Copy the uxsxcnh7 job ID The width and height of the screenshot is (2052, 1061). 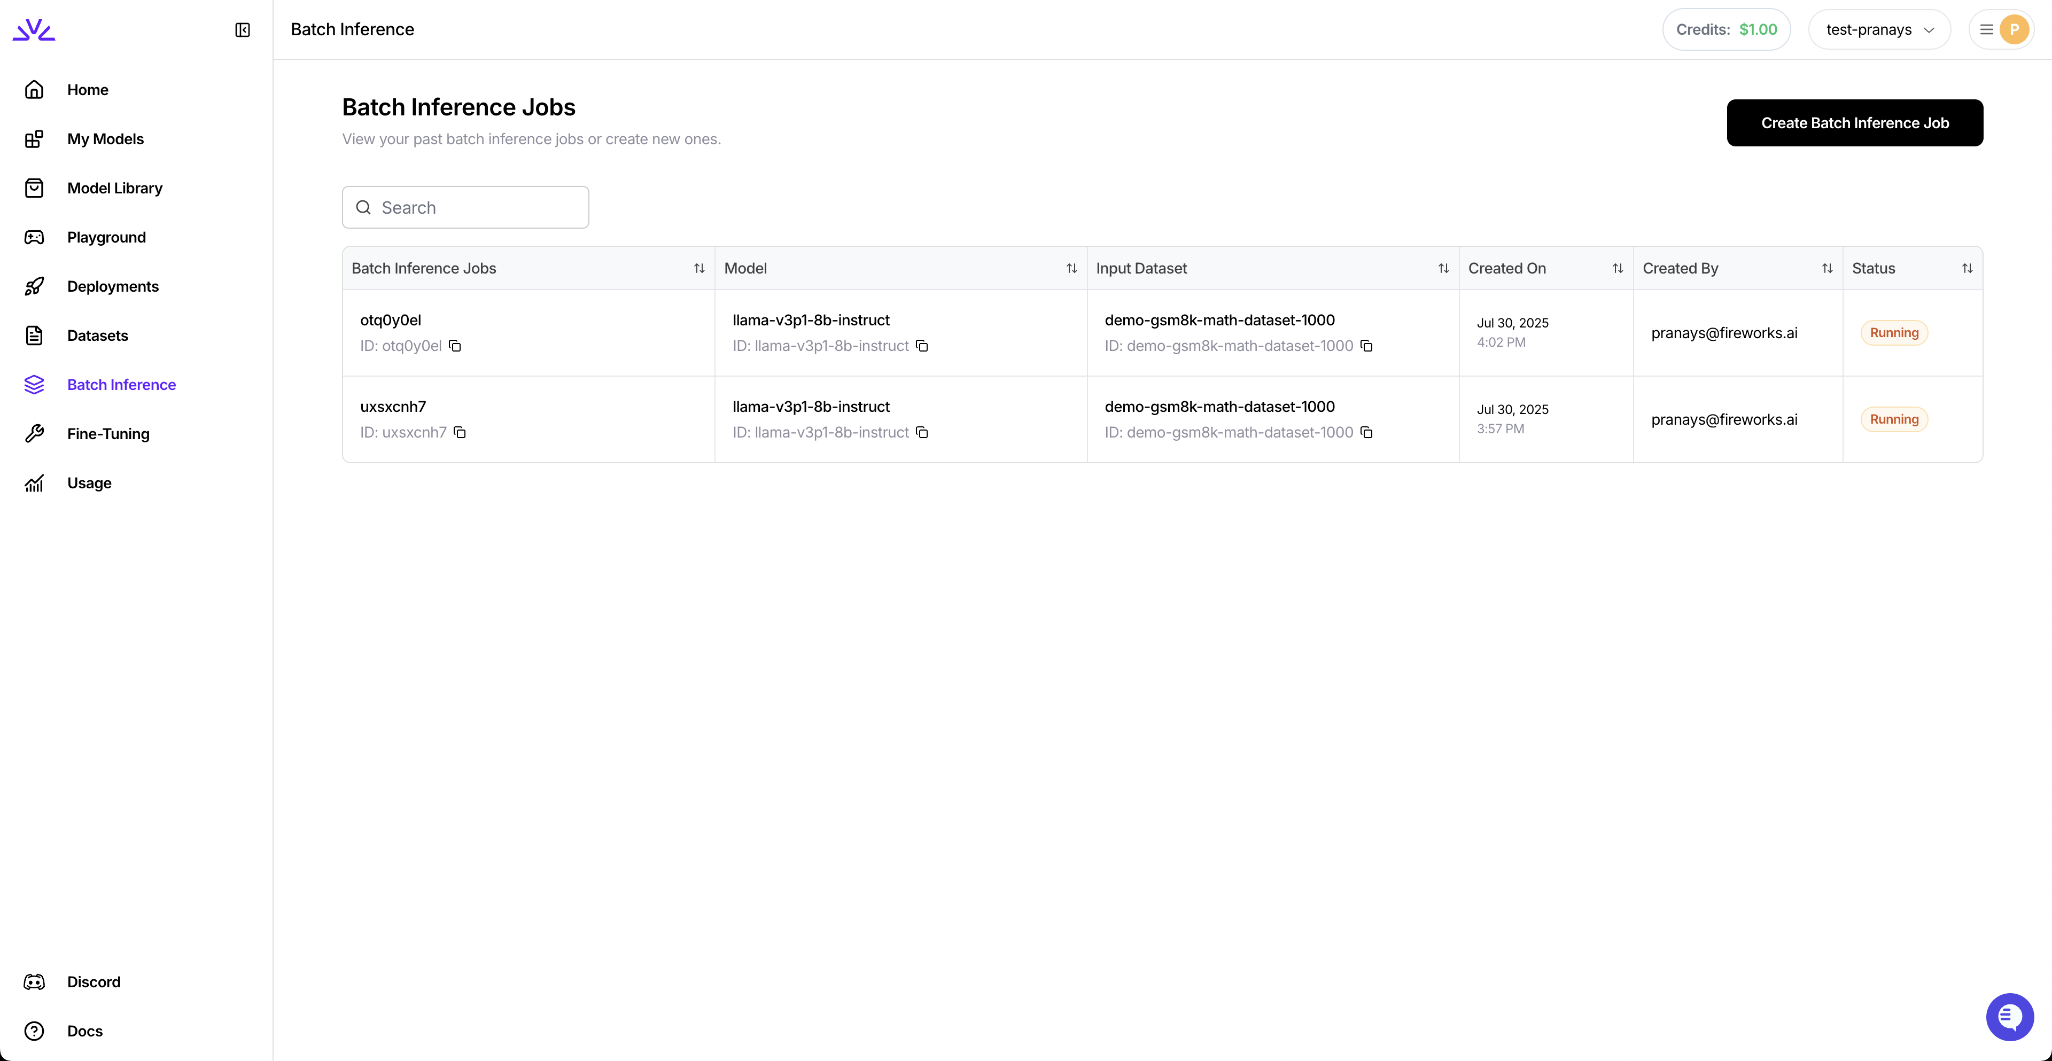pos(460,433)
